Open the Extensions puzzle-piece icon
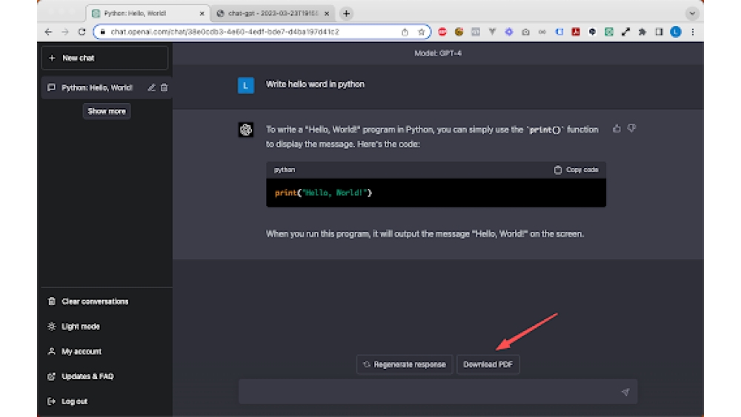741x417 pixels. click(x=642, y=32)
